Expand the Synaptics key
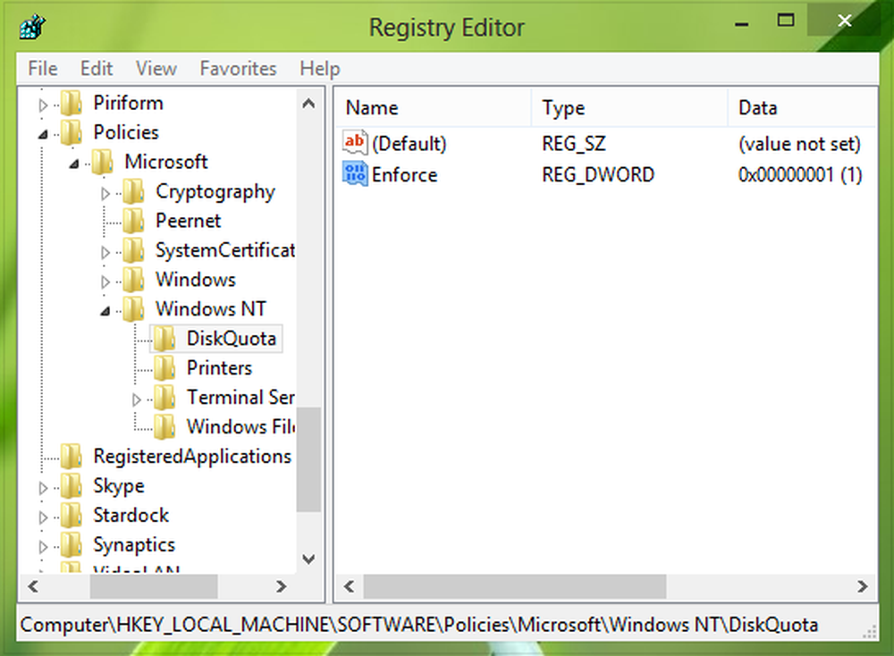Screen dimensions: 894x656 (43, 547)
